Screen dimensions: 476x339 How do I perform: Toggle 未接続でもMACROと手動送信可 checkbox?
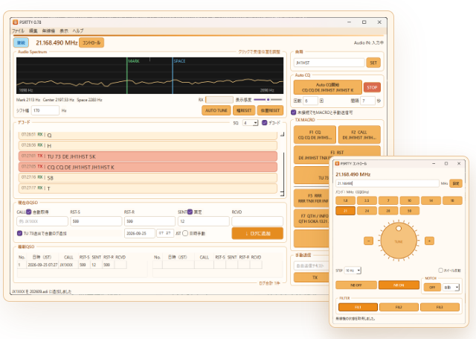click(x=293, y=113)
